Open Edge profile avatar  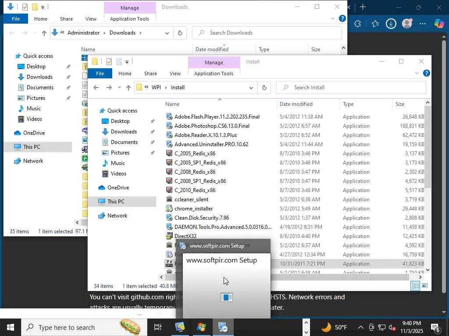click(x=407, y=24)
